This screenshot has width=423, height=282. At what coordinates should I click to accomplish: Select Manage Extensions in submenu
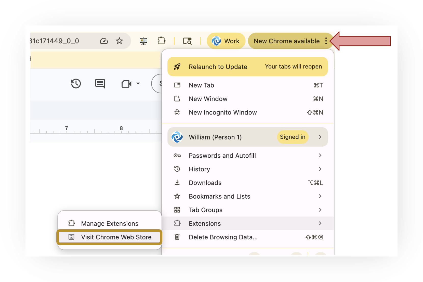click(x=110, y=223)
